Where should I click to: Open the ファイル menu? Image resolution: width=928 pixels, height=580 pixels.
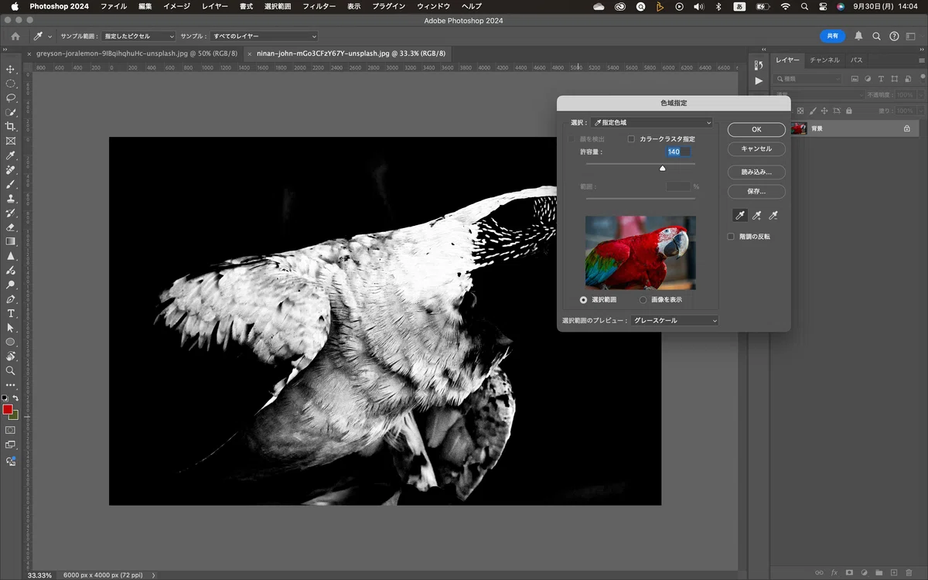pyautogui.click(x=114, y=6)
